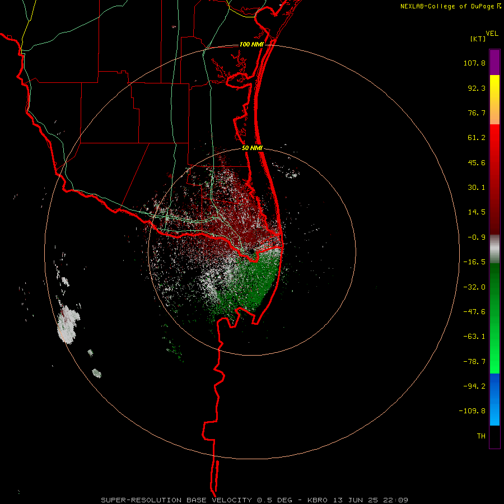Click the 92.3 velocity scale value
Viewport: 504px width, 504px height.
tap(477, 88)
